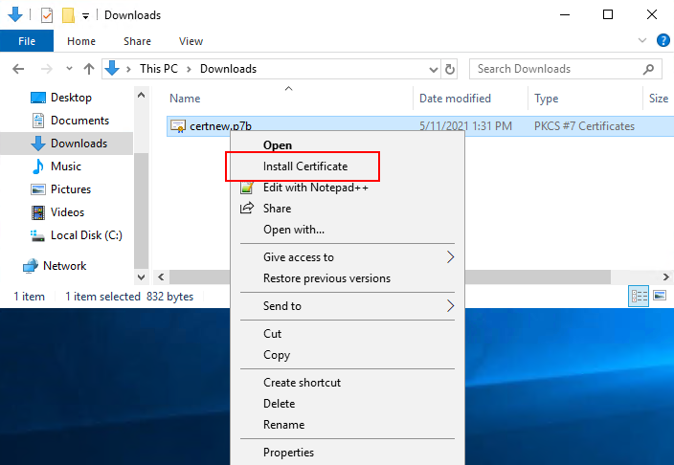The height and width of the screenshot is (465, 674).
Task: Switch to the Share ribbon tab
Action: (x=137, y=41)
